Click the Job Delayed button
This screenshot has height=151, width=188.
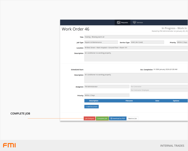90,118
